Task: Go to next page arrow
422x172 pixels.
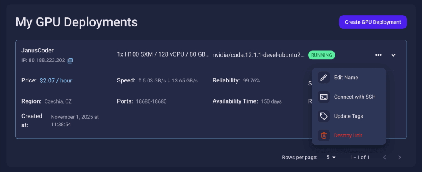Action: point(399,157)
